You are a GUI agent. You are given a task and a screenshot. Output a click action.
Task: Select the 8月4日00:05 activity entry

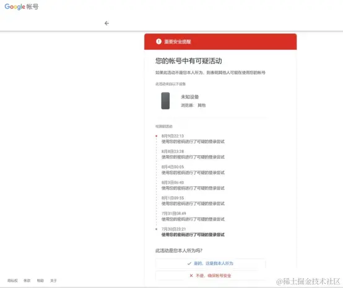point(193,170)
